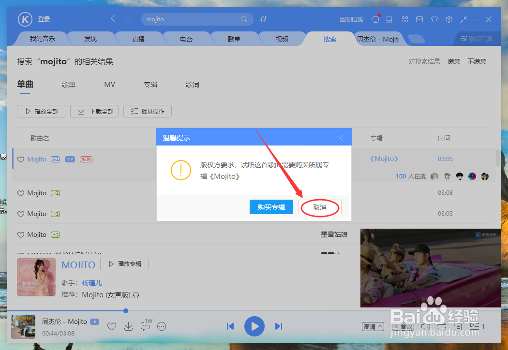Select the MV results tab

click(x=109, y=85)
